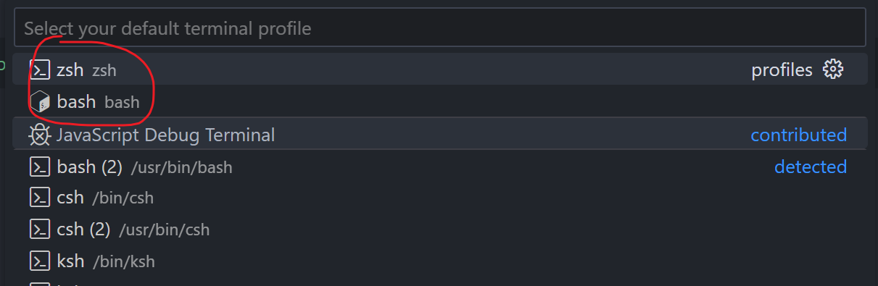Select the zsh profile entry
Screen dimensions: 878x286
pos(441,70)
